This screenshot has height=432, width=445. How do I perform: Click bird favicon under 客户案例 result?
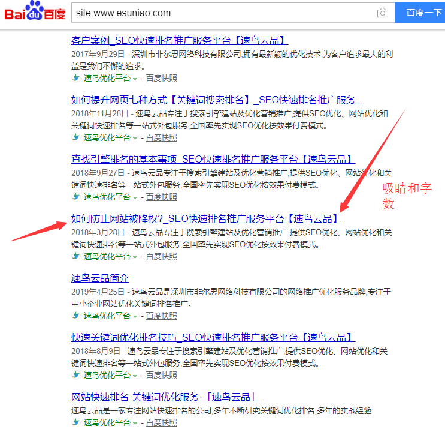point(76,77)
